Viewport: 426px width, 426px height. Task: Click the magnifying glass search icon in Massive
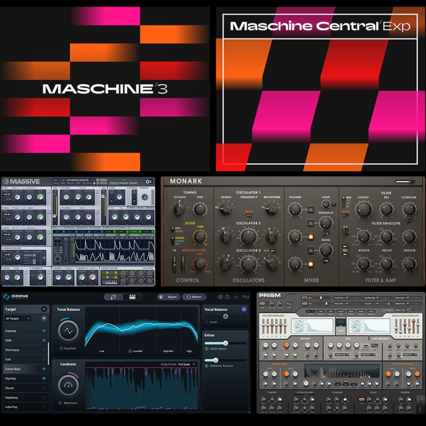63,180
